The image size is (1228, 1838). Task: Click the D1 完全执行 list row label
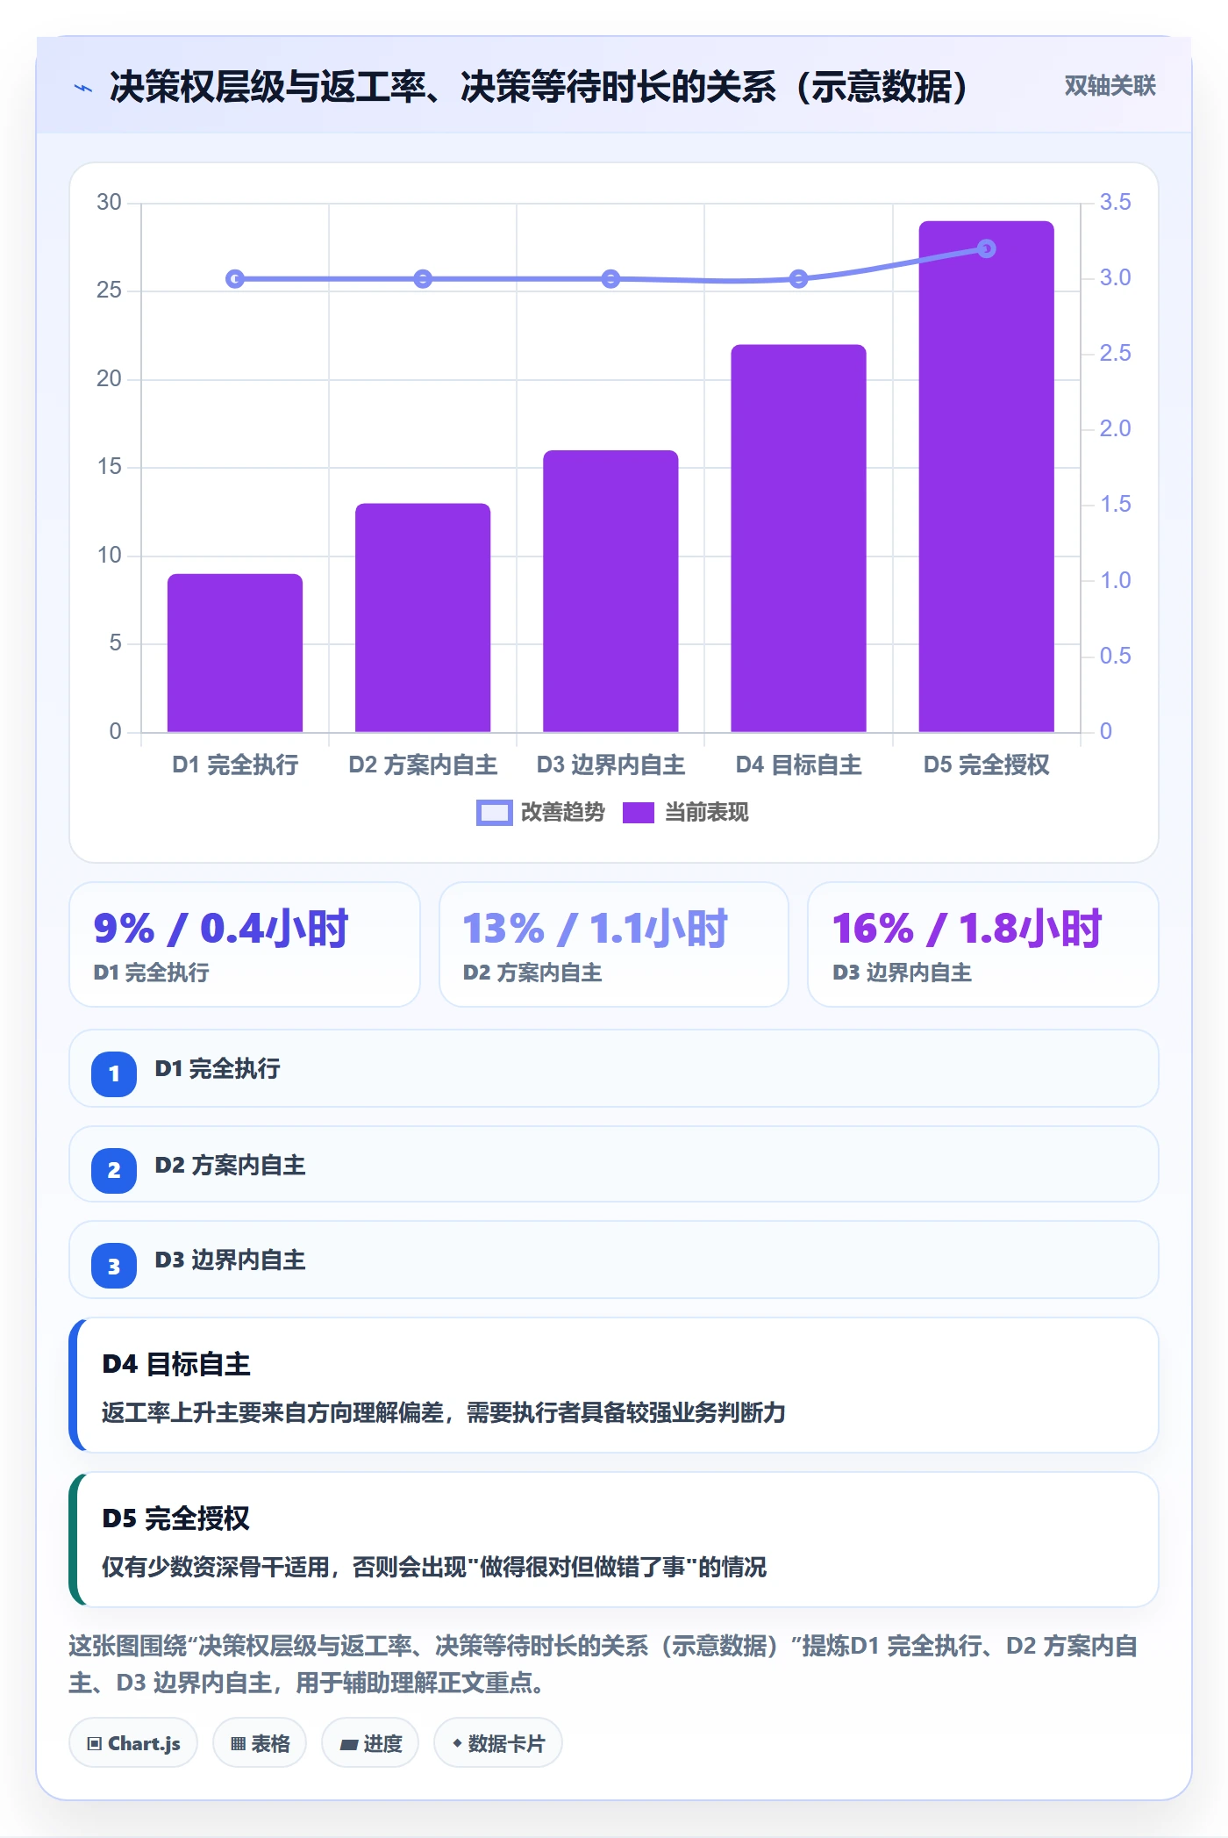coord(218,1068)
